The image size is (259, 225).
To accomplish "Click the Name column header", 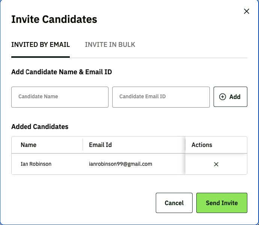I will (x=29, y=145).
